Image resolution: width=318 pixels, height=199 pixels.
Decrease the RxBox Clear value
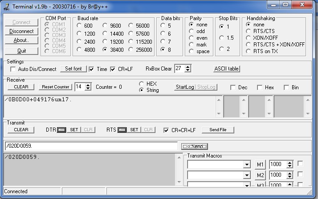coord(188,70)
